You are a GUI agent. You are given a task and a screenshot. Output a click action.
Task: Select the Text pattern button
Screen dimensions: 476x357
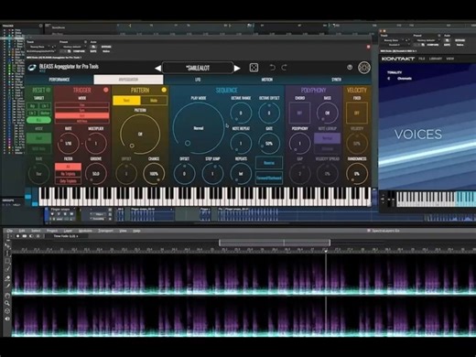click(126, 101)
